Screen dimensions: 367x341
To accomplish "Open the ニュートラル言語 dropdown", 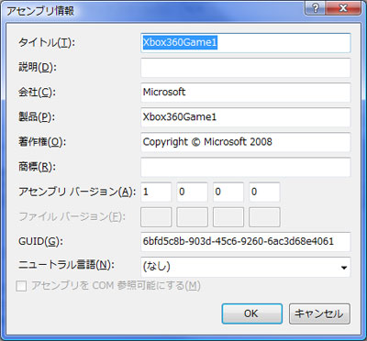I will tap(246, 267).
